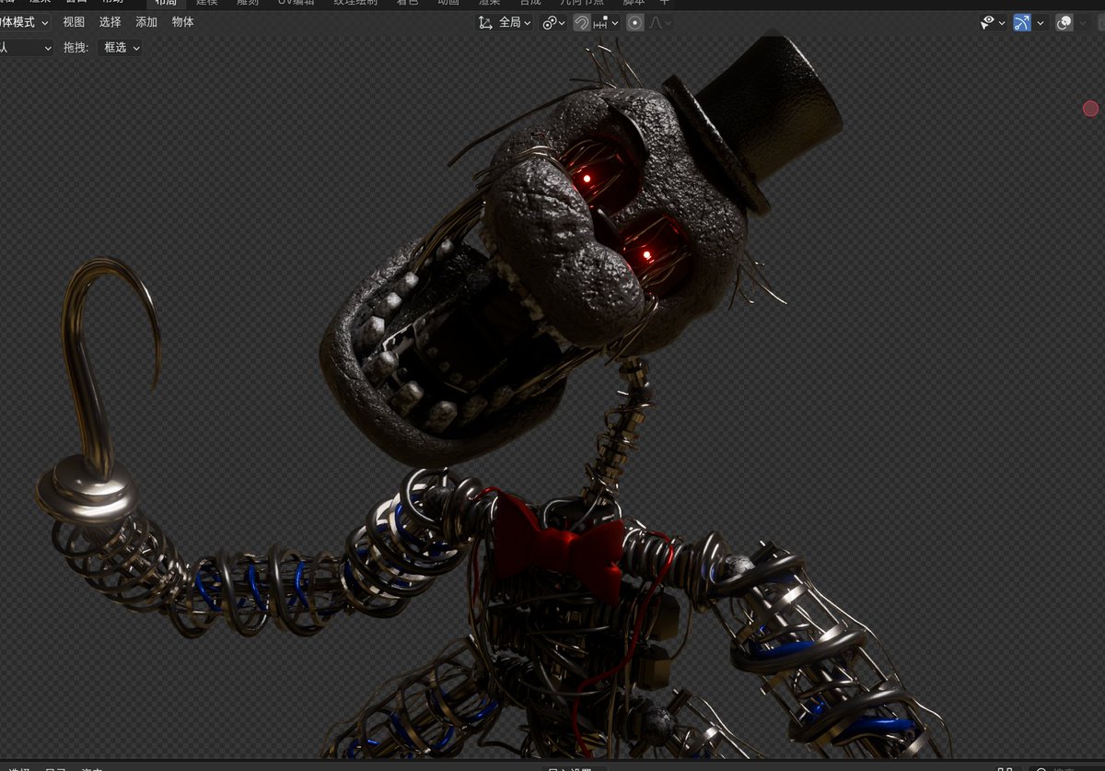Viewport: 1105px width, 771px height.
Task: Open the object visibility filter icon
Action: [987, 22]
